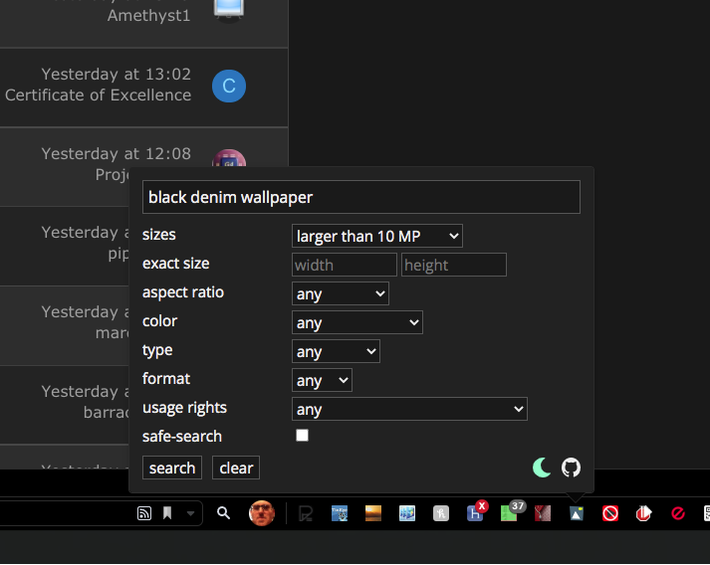Open the format dropdown
Viewport: 710px width, 565px height.
(x=322, y=380)
